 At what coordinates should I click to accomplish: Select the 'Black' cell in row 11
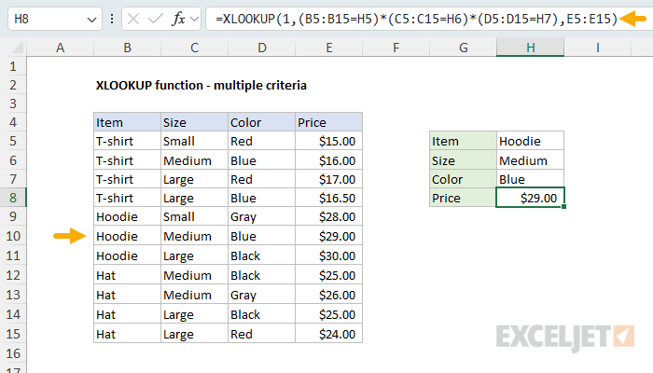tap(261, 256)
